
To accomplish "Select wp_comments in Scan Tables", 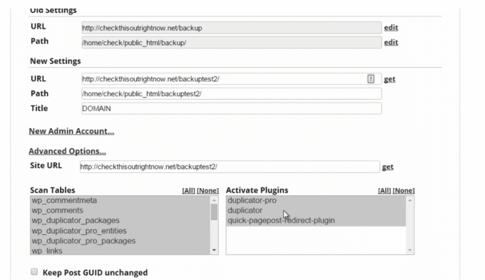I will (121, 210).
